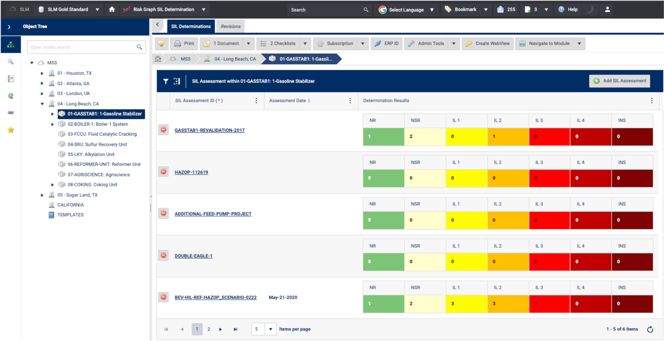
Task: Open the Select Language dropdown
Action: (x=406, y=9)
